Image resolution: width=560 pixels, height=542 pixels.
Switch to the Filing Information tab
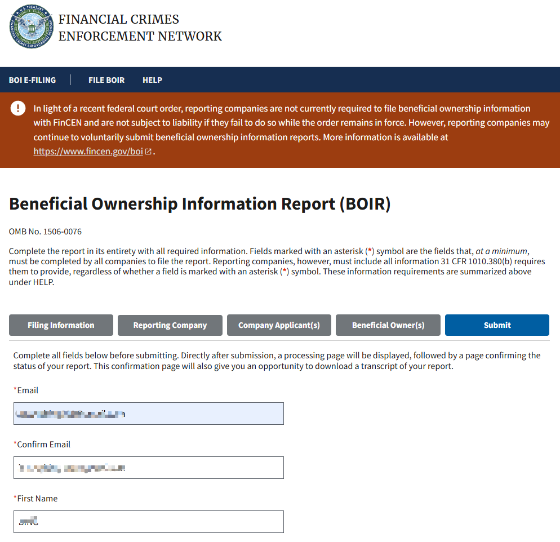tap(61, 325)
